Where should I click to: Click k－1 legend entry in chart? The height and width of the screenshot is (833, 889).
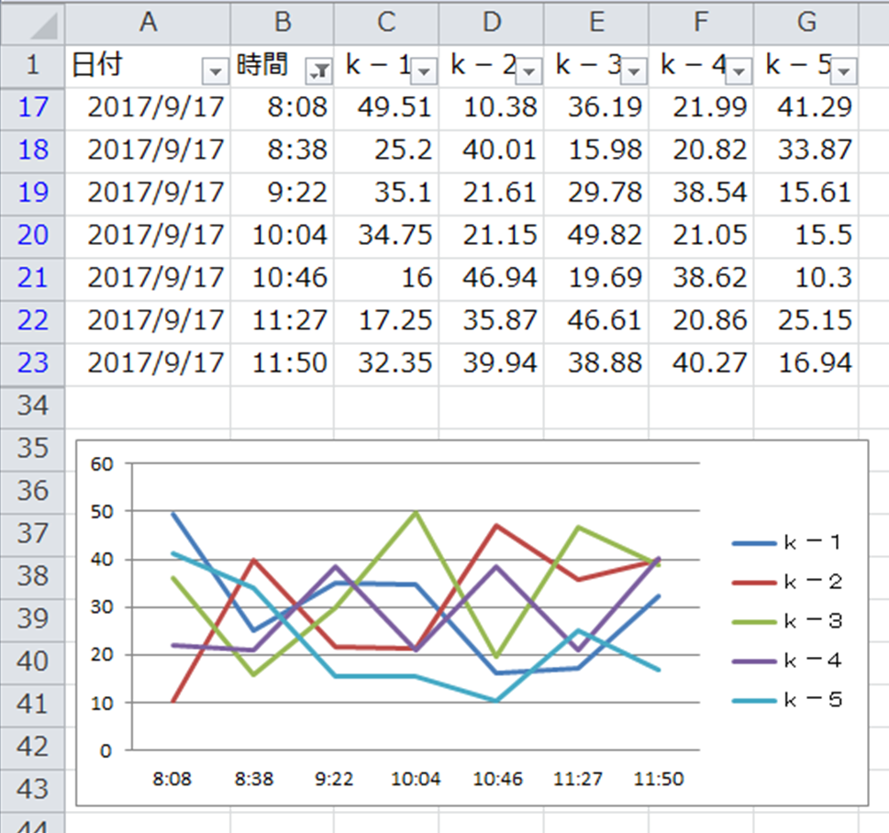click(x=787, y=543)
